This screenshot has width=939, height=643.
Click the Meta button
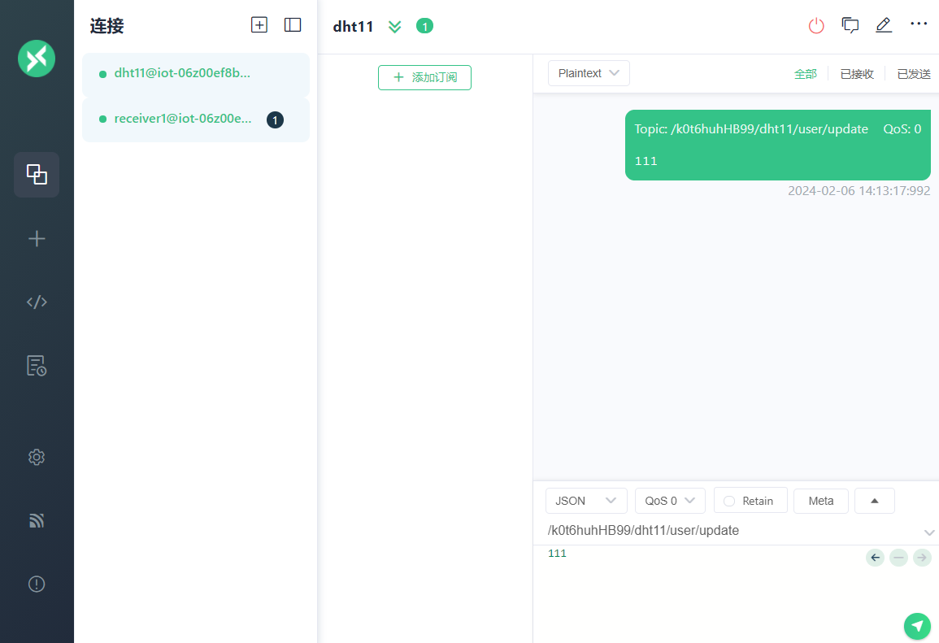[x=821, y=501]
